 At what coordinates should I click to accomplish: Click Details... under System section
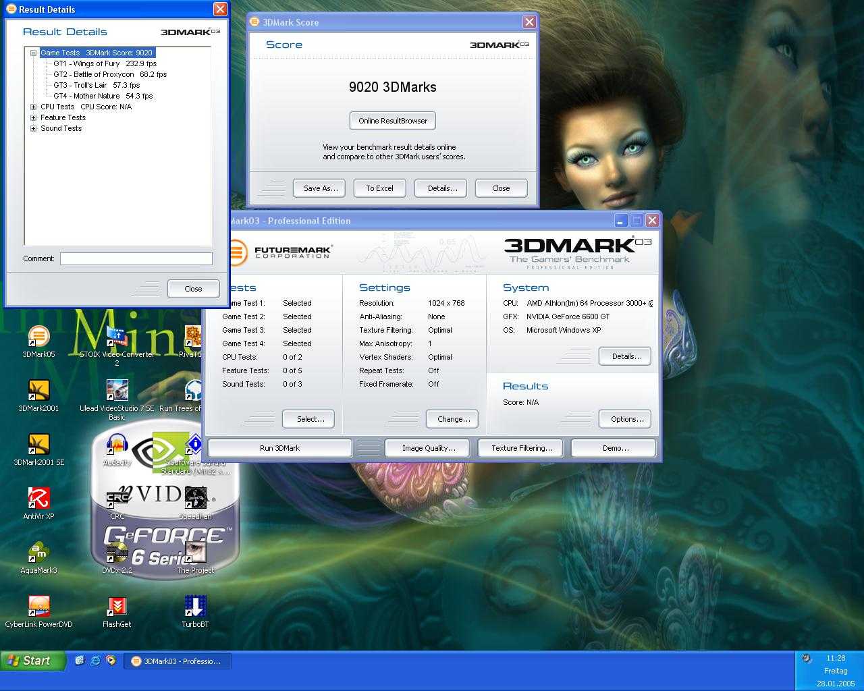[x=625, y=356]
